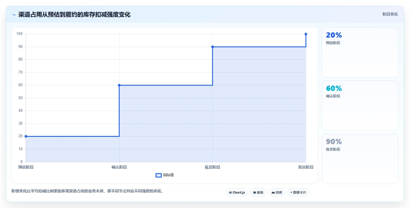Open the 60% 确认阶段 card
Viewport: 410px width, 208px height.
point(360,105)
